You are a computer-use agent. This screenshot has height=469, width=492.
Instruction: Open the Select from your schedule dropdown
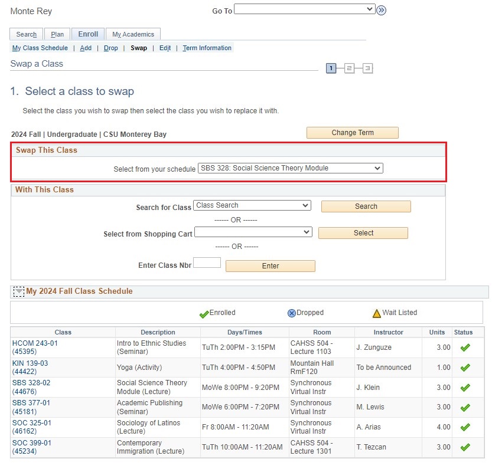tap(291, 168)
